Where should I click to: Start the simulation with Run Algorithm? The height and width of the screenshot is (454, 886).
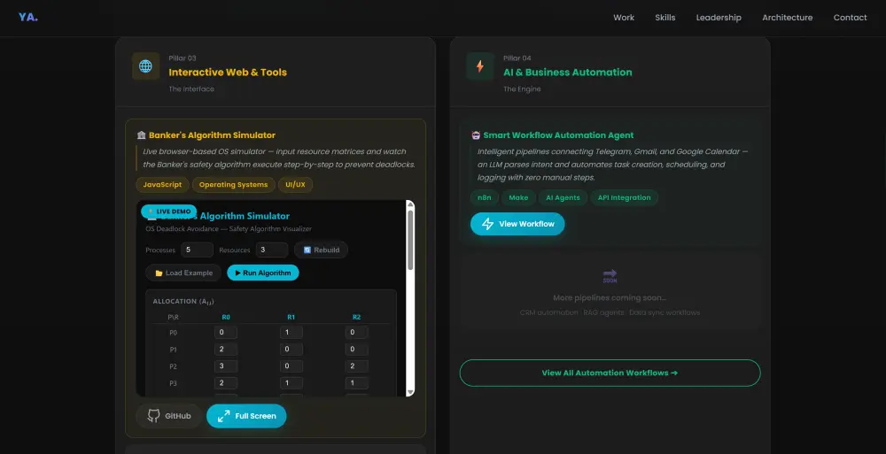pos(263,273)
